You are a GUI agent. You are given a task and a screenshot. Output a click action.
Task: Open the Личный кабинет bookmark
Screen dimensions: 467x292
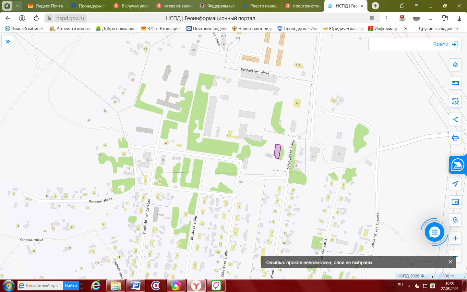[x=24, y=29]
